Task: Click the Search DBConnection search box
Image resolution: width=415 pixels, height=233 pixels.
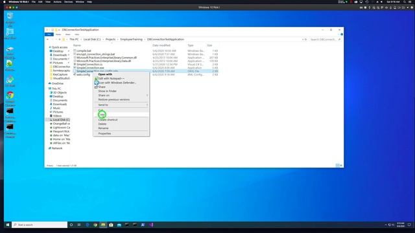Action: (324, 39)
